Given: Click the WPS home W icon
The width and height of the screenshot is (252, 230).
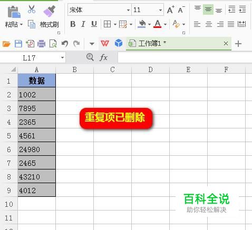Looking at the screenshot, I should 105,43.
